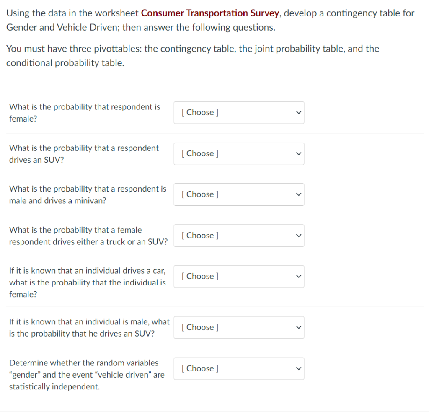The width and height of the screenshot is (429, 412).
Task: Click the bold Consumer Transportation Survey text
Action: pyautogui.click(x=210, y=13)
